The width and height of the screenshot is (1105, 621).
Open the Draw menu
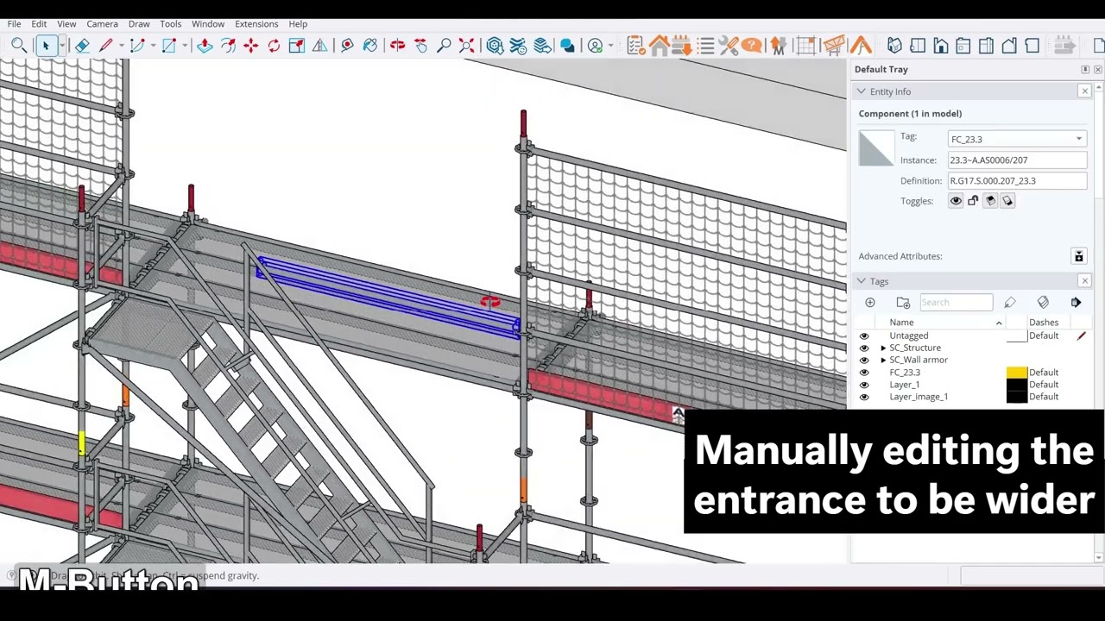(x=139, y=24)
